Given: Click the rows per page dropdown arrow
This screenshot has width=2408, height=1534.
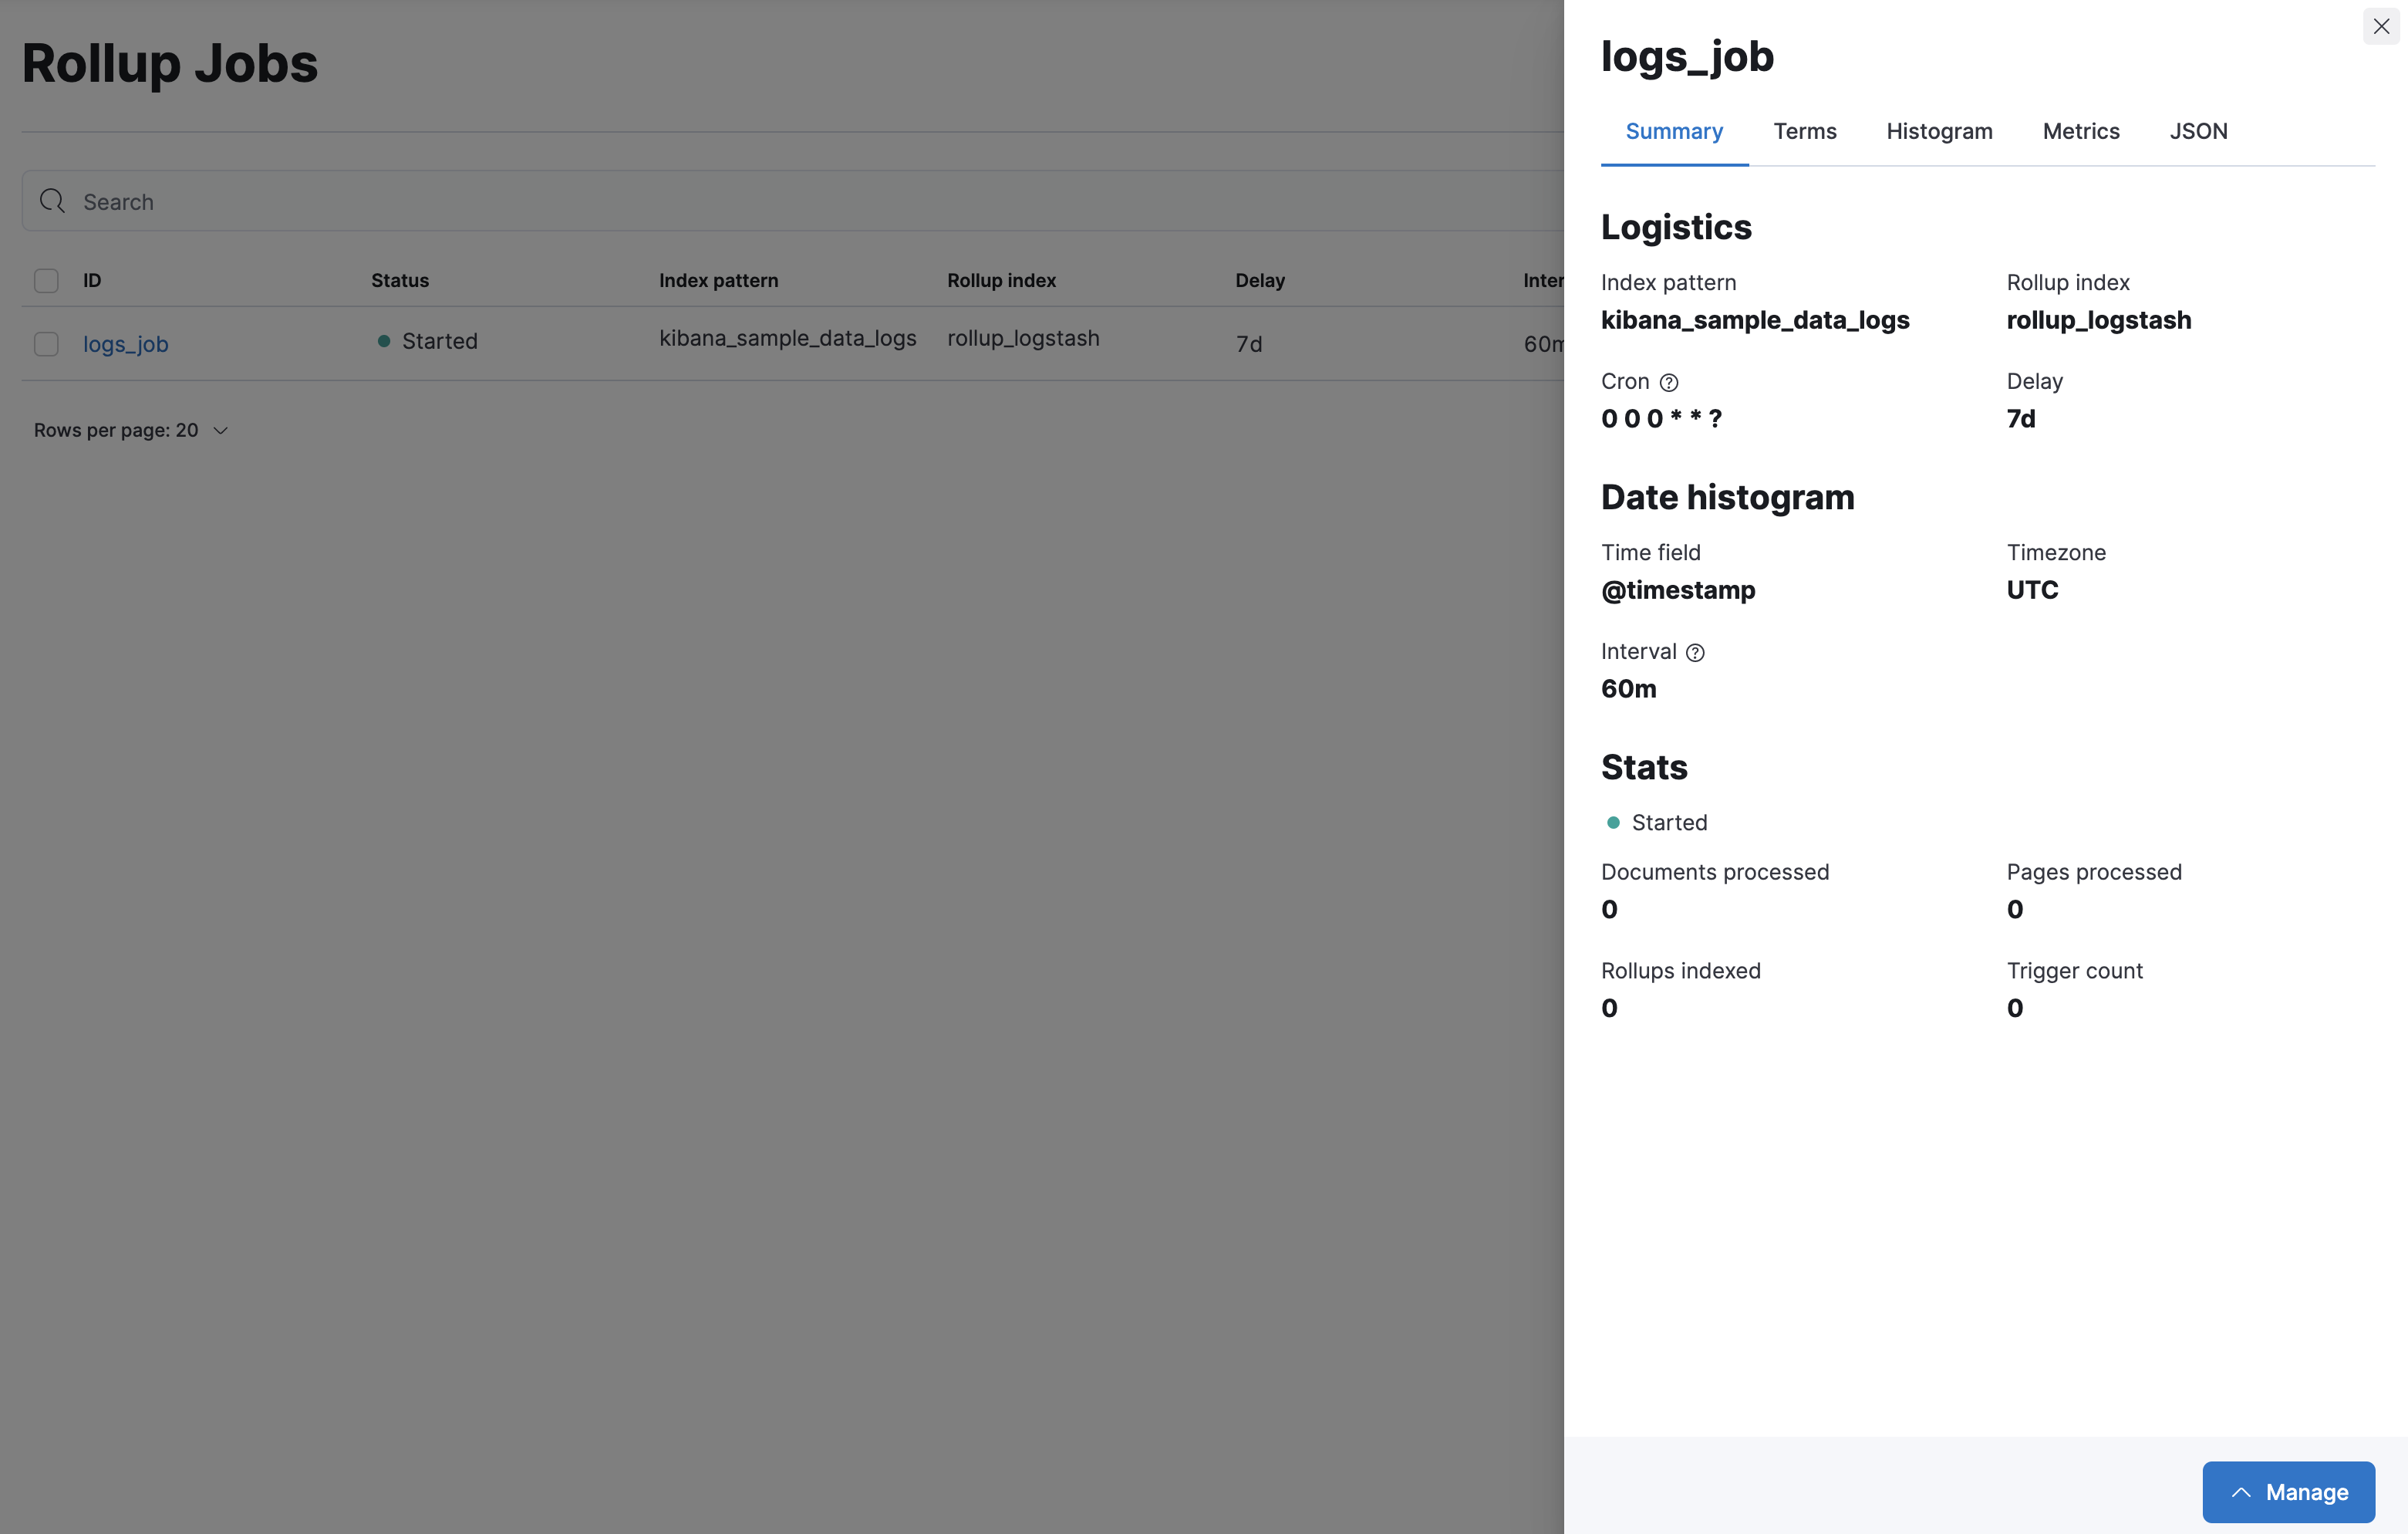Looking at the screenshot, I should [223, 428].
